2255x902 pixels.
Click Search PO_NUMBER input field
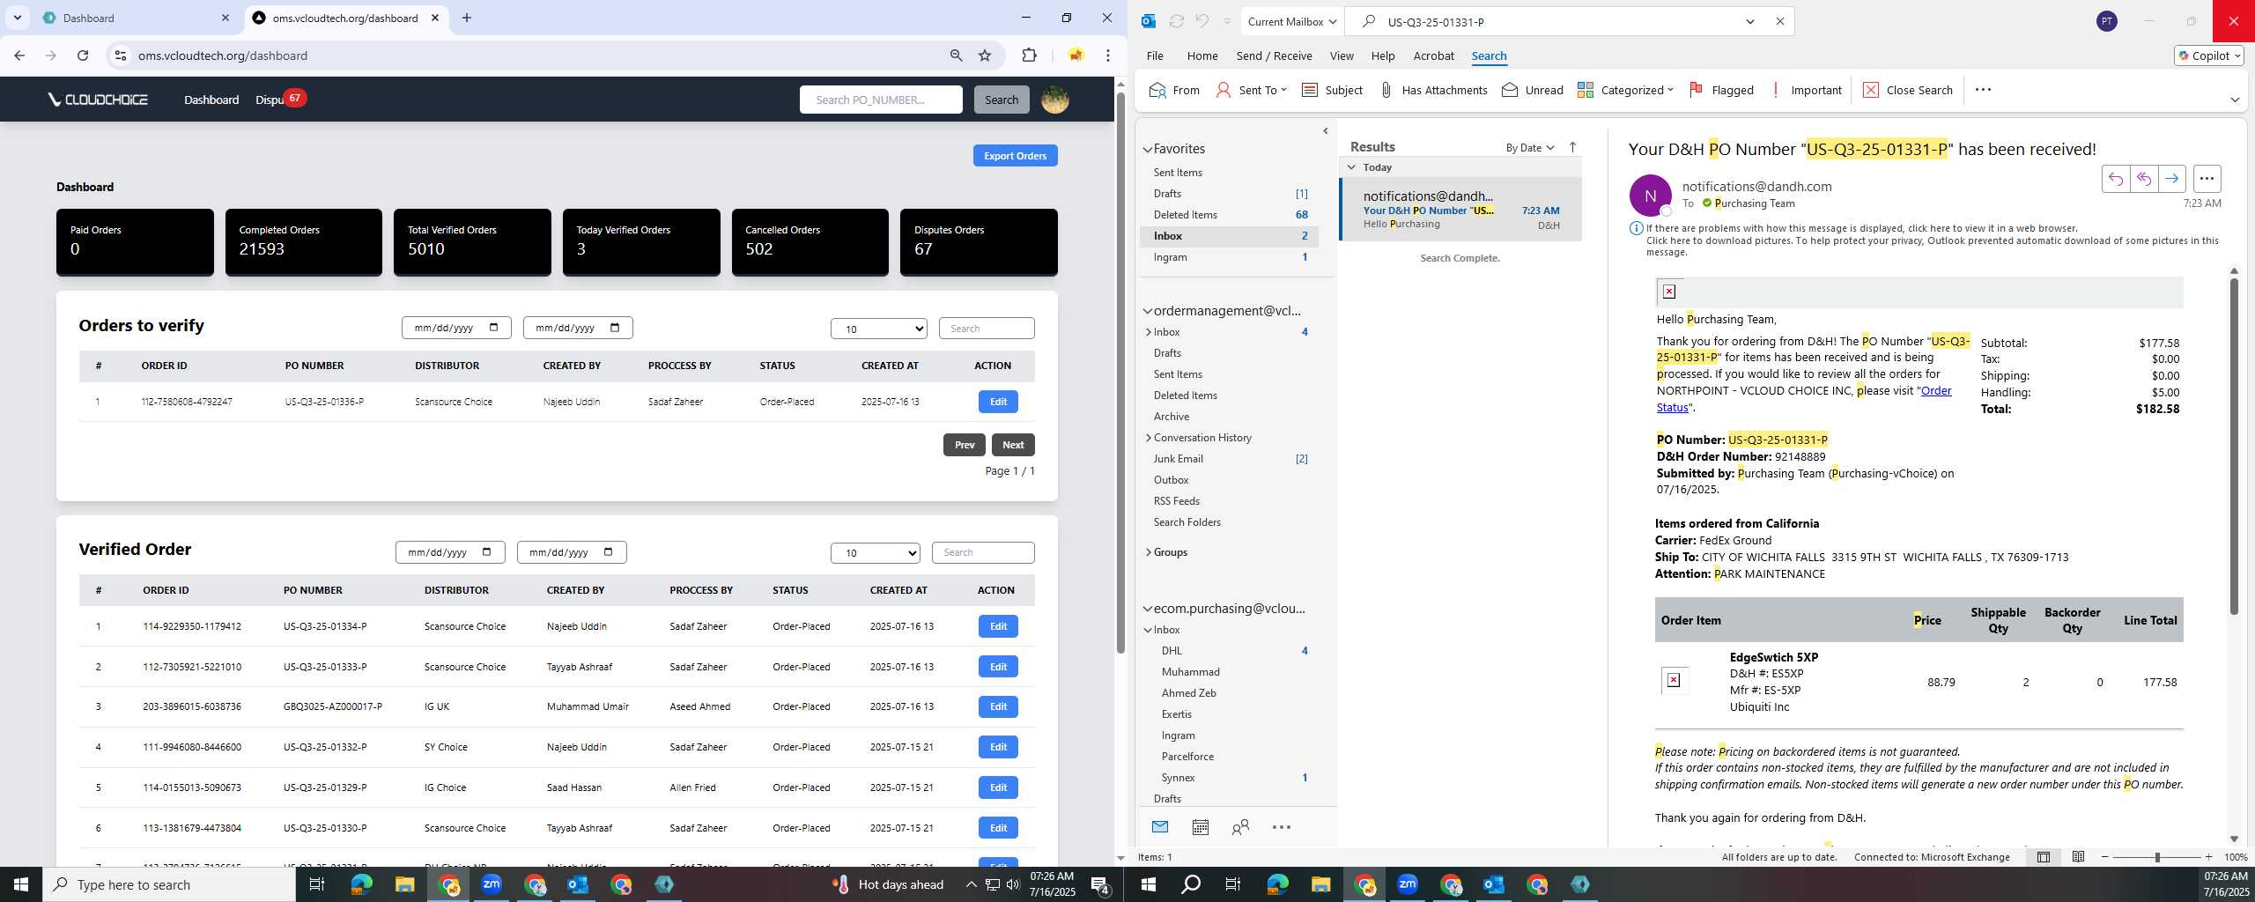pos(880,100)
